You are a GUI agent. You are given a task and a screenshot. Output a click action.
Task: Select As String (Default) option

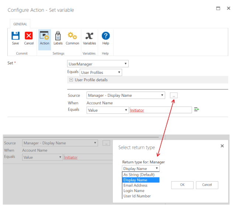(141, 175)
